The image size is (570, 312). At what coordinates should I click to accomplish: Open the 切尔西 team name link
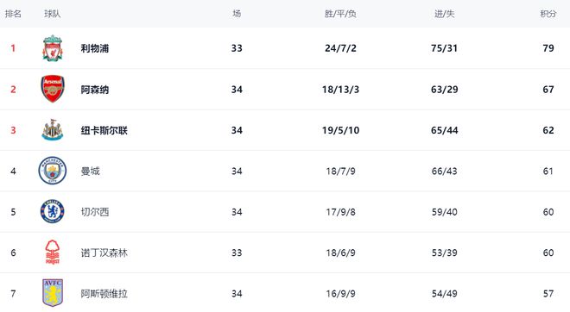(95, 212)
